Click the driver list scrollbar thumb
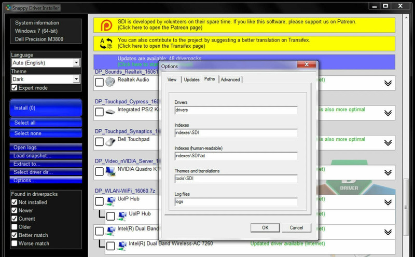 (406, 207)
